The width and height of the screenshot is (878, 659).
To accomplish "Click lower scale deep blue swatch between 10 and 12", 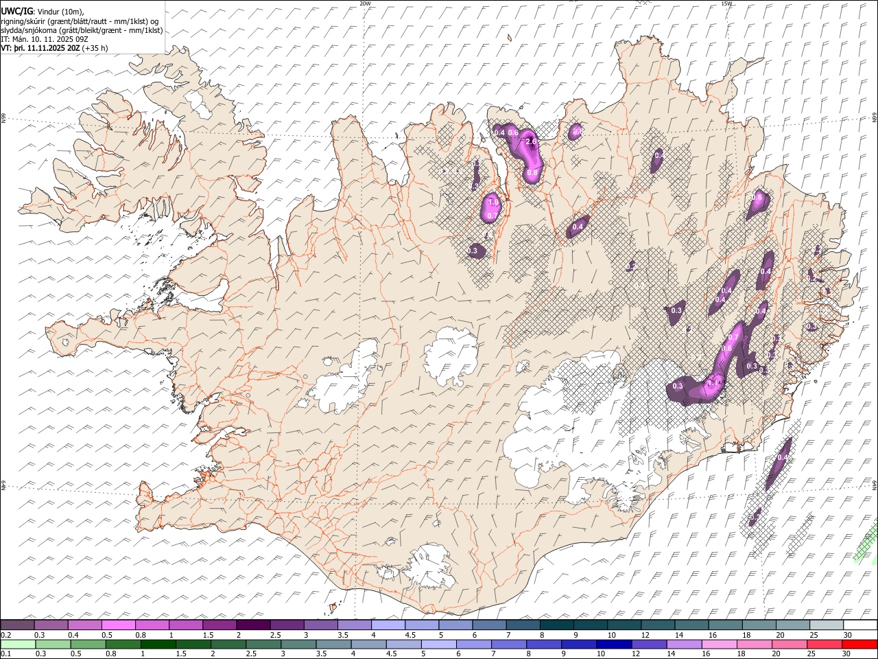I will click(x=613, y=644).
